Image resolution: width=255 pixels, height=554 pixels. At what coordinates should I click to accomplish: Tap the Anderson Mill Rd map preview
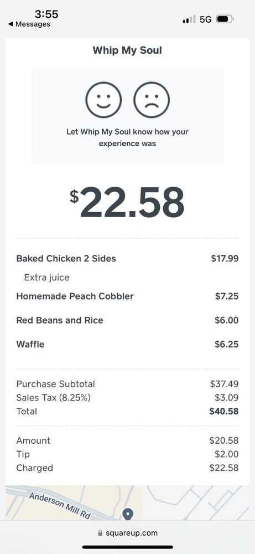127,502
